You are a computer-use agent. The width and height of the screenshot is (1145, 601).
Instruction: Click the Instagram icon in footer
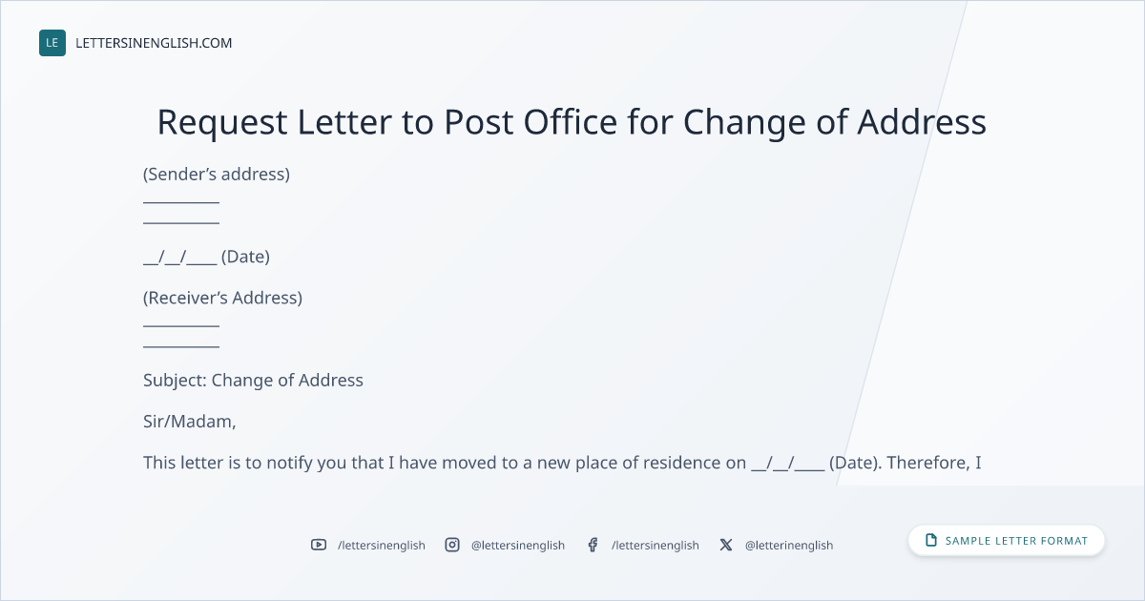click(x=452, y=545)
